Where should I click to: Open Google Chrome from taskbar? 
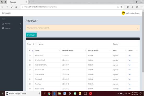pos(49,93)
